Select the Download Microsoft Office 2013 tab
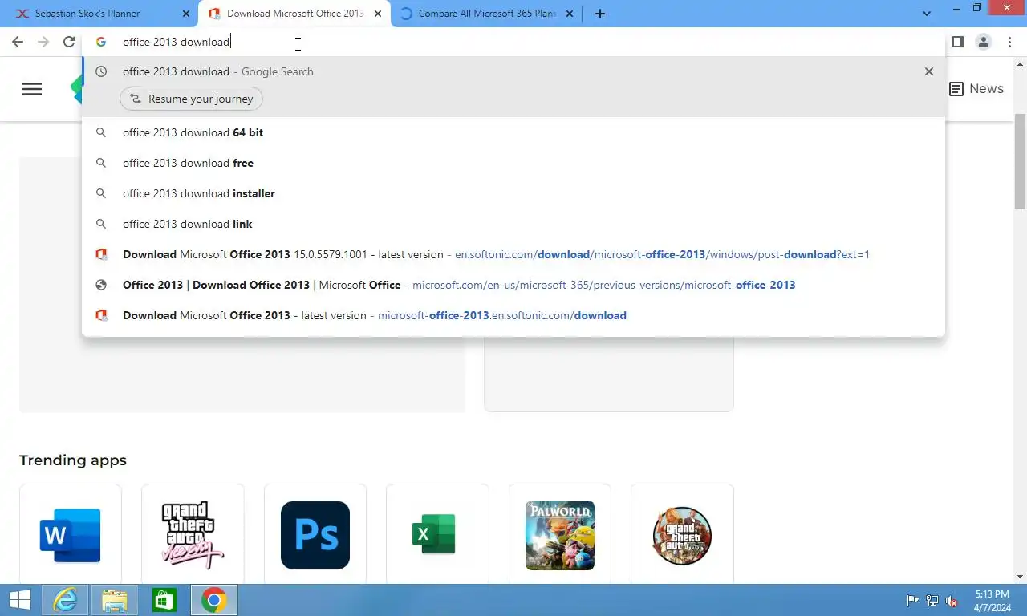The height and width of the screenshot is (616, 1027). coord(295,14)
